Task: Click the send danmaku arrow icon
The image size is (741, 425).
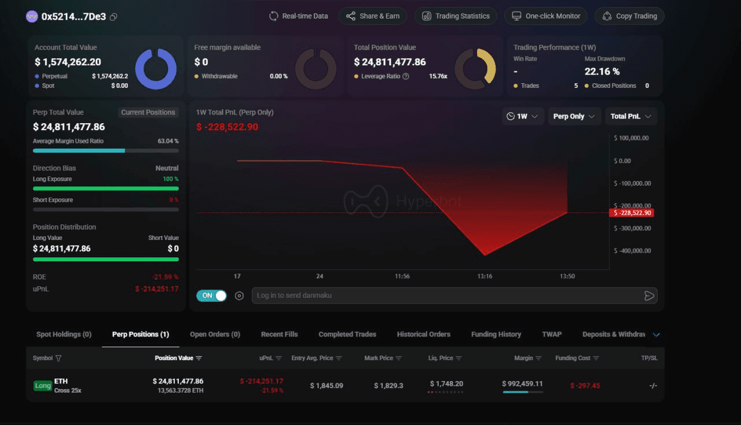Action: (x=649, y=296)
